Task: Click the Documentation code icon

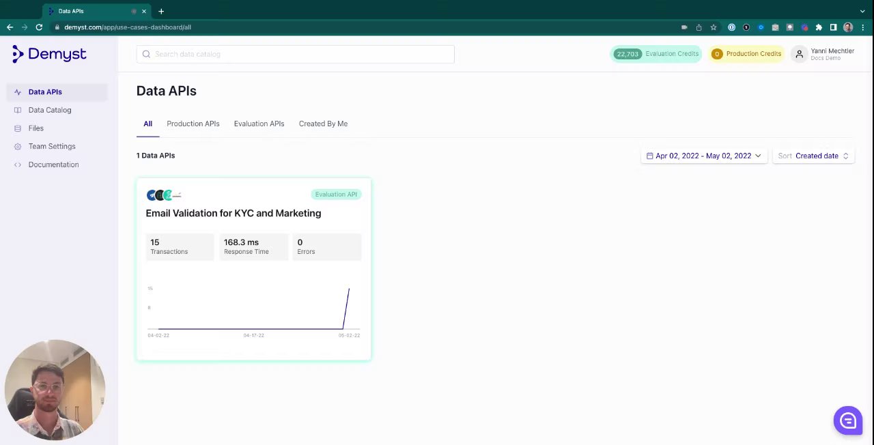Action: [x=18, y=164]
